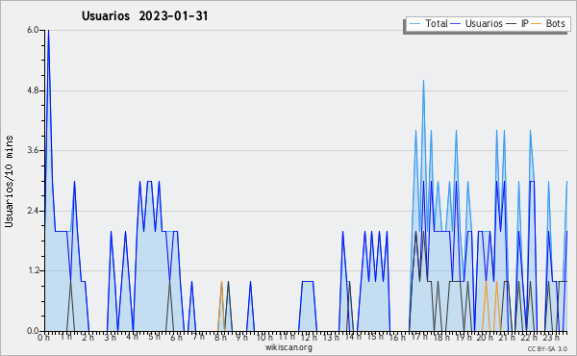This screenshot has height=356, width=577.
Task: Click the '15 h' x-axis label
Action: pos(375,337)
